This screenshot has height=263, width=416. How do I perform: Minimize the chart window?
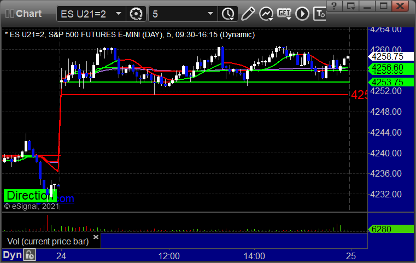pyautogui.click(x=367, y=6)
